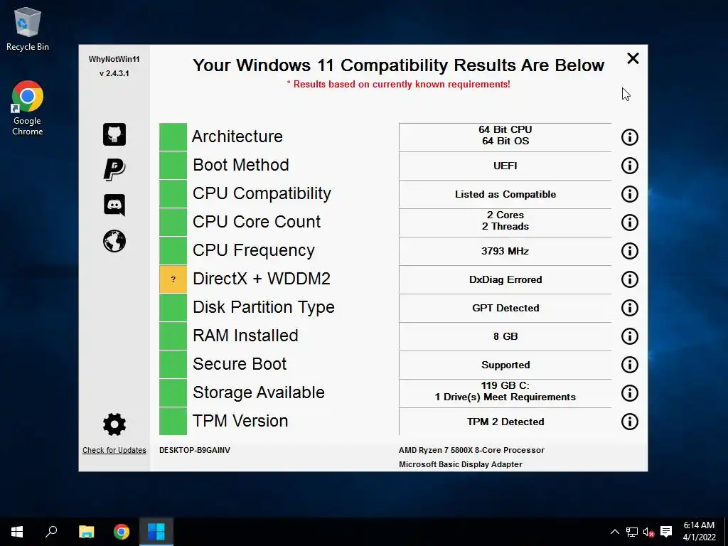Click the green Boot Method status box
This screenshot has width=728, height=546.
coord(173,165)
